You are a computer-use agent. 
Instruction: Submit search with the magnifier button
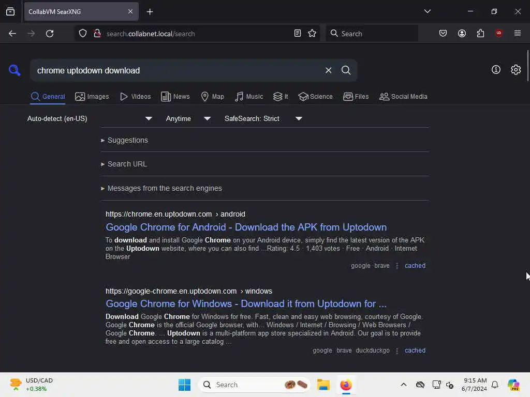pos(346,70)
